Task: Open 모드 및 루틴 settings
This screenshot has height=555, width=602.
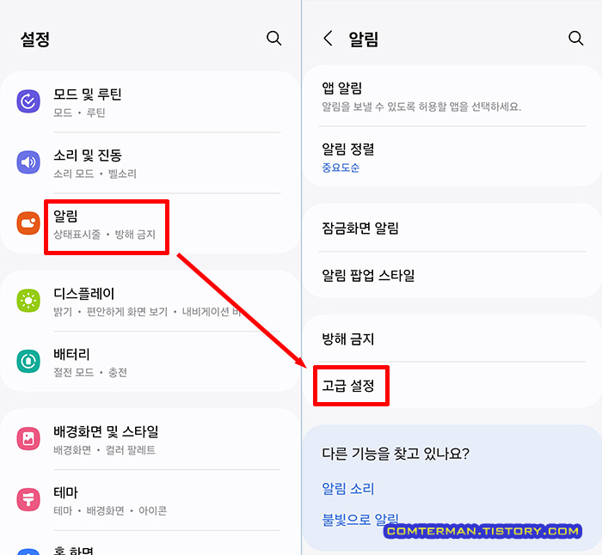Action: 150,102
